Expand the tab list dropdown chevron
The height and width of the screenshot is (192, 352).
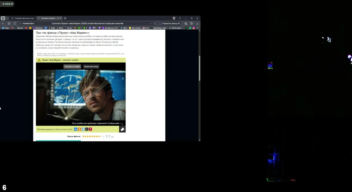[x=7, y=18]
